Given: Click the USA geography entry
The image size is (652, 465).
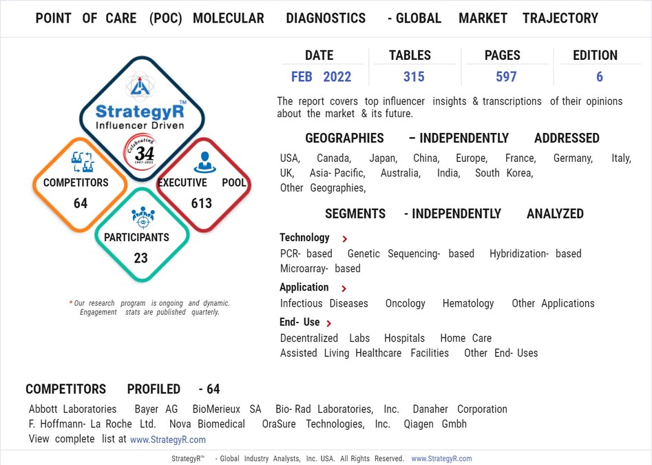Looking at the screenshot, I should click(290, 158).
